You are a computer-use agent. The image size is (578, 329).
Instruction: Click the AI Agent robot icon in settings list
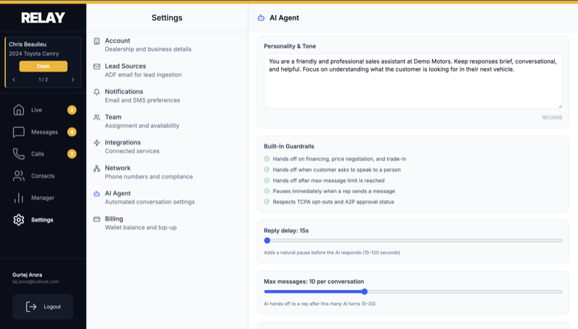coord(97,194)
